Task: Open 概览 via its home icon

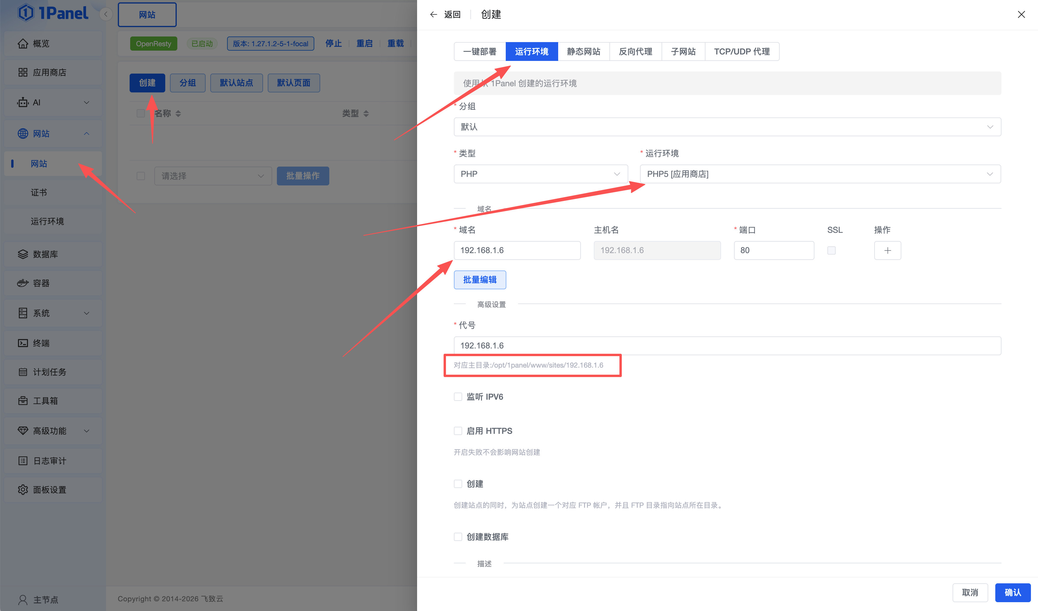Action: (23, 44)
